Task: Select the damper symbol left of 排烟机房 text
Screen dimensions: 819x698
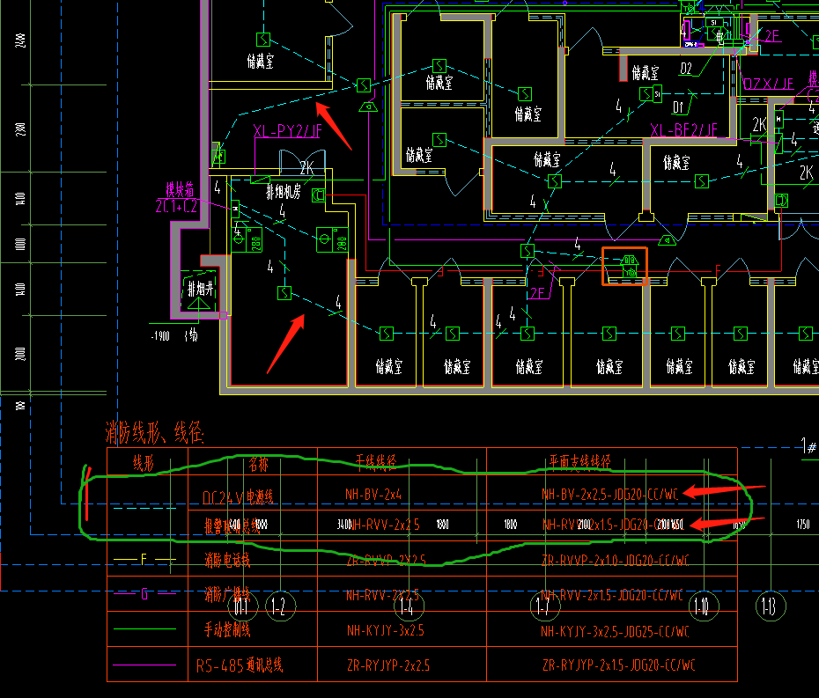Action: 260,179
